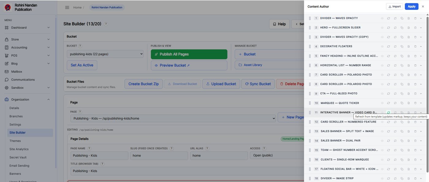
Task: Toggle visibility of Fancy Heading section
Action: [382, 56]
